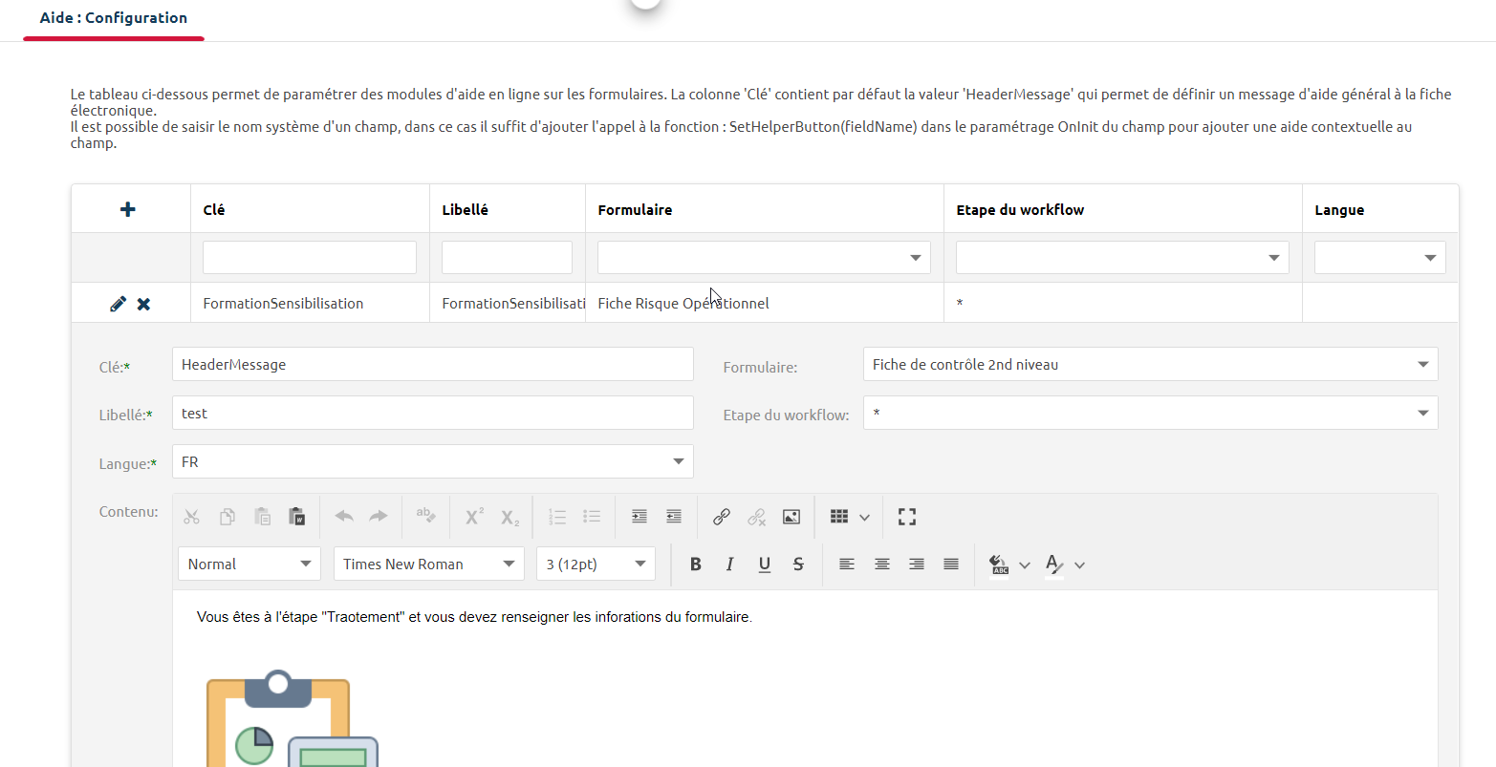Toggle italic formatting
This screenshot has width=1496, height=767.
[729, 565]
